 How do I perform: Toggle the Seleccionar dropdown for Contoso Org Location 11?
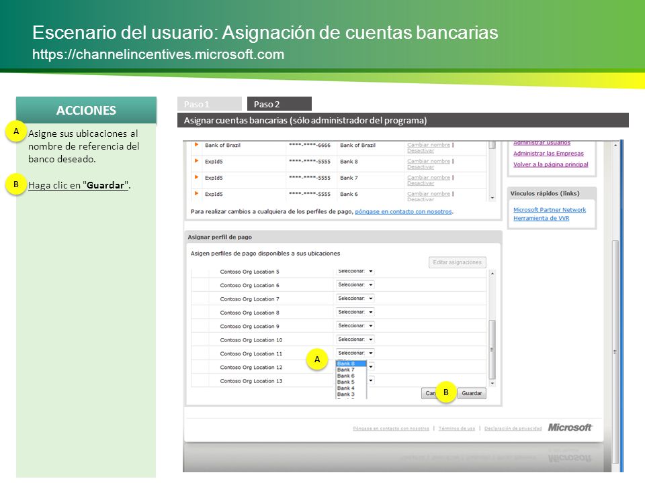pos(355,353)
